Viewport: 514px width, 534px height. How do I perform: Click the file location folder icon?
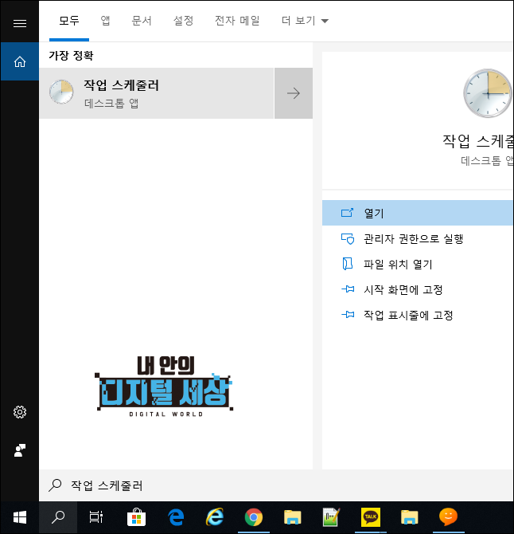[347, 264]
